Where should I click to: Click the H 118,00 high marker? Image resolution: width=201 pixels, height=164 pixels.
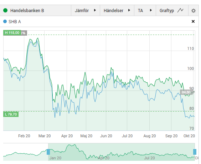click(x=12, y=33)
